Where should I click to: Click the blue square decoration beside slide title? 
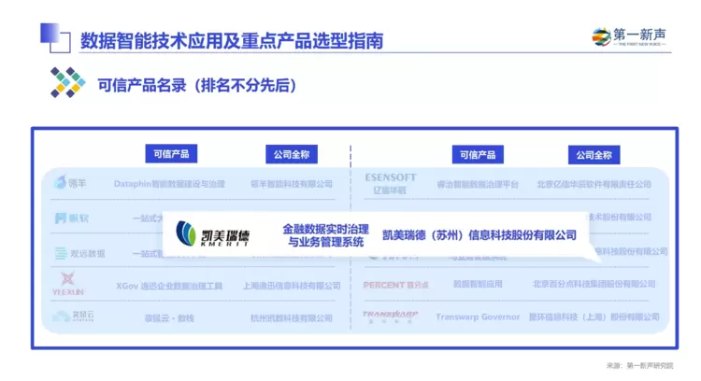tap(54, 37)
